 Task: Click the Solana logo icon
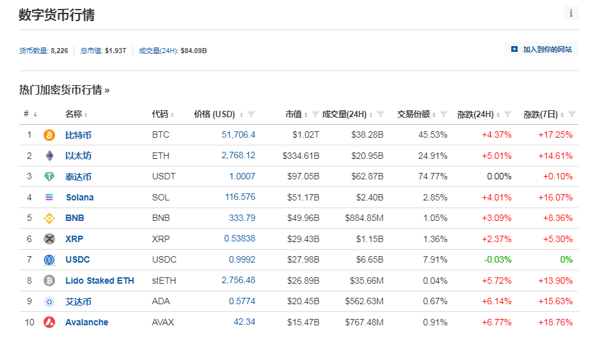pyautogui.click(x=49, y=197)
